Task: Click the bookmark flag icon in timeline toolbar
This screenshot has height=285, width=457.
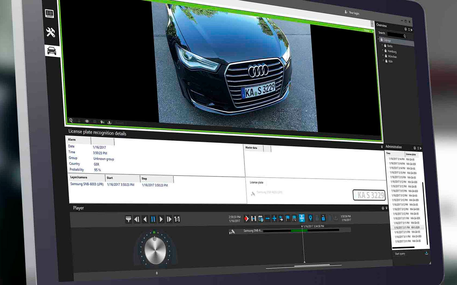Action: [288, 218]
